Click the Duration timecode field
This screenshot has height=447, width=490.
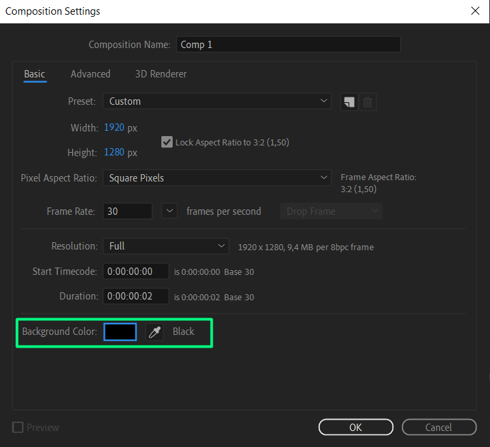pyautogui.click(x=135, y=296)
